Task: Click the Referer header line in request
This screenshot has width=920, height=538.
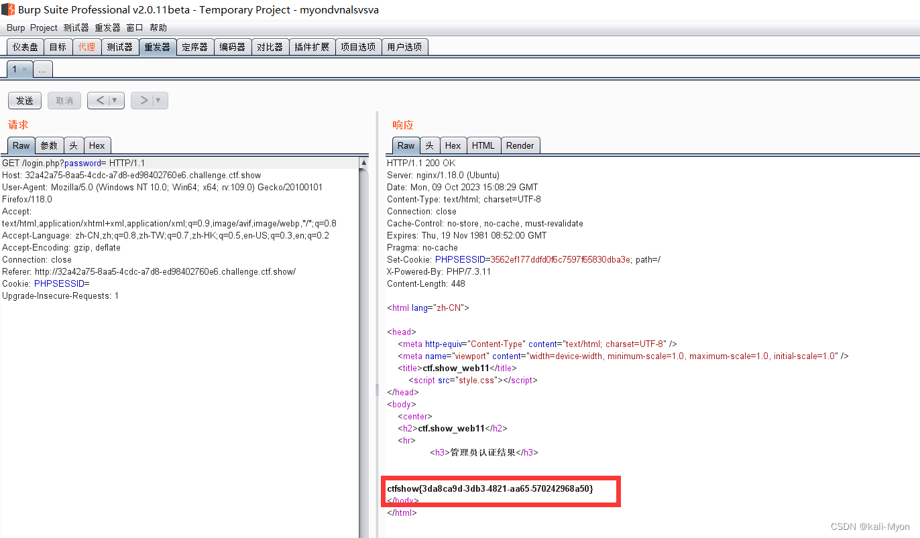Action: (x=149, y=271)
